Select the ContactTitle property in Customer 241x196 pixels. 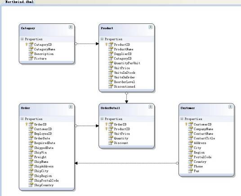pos(204,138)
